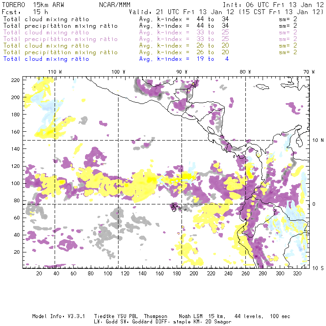Click the "Fcst: 15 h" forecast hour text
326x326 pixels.
tap(25, 12)
